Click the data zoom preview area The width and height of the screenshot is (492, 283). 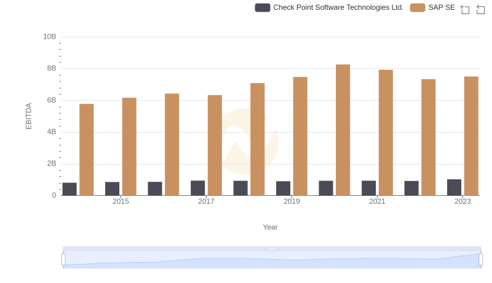(x=272, y=260)
